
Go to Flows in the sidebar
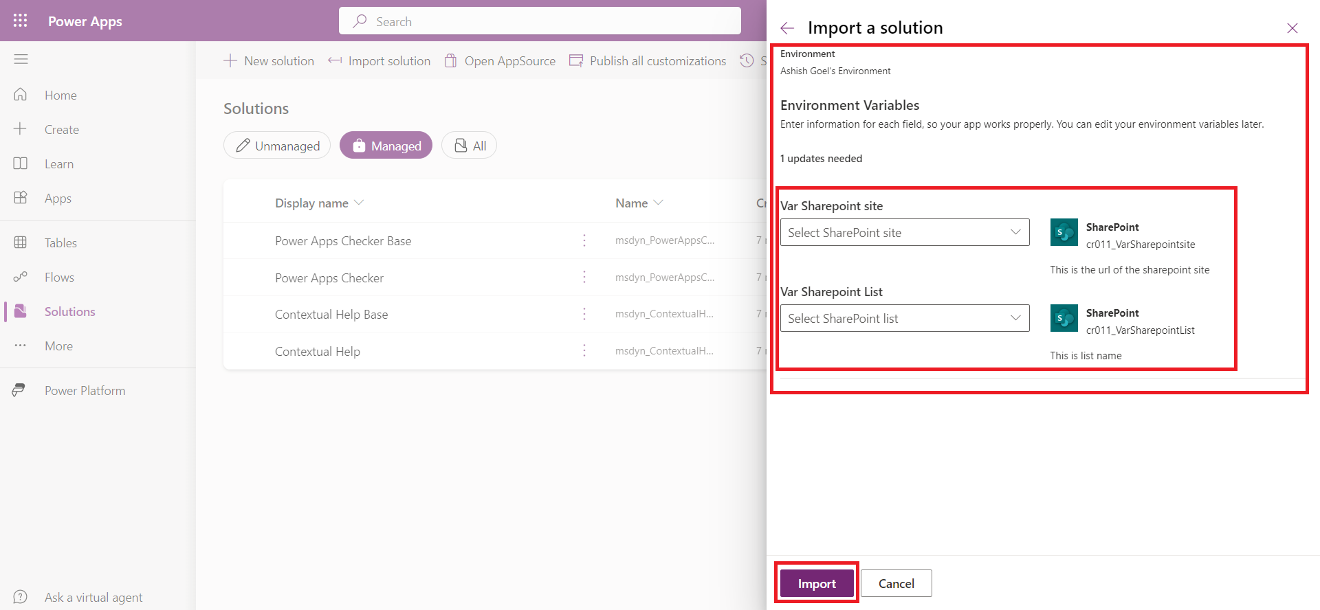(x=59, y=278)
